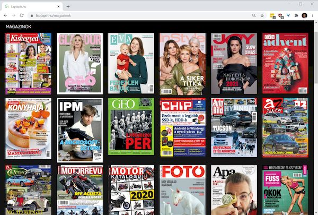Open the Kiskegyed Konyhája magazine cover

[x=29, y=128]
